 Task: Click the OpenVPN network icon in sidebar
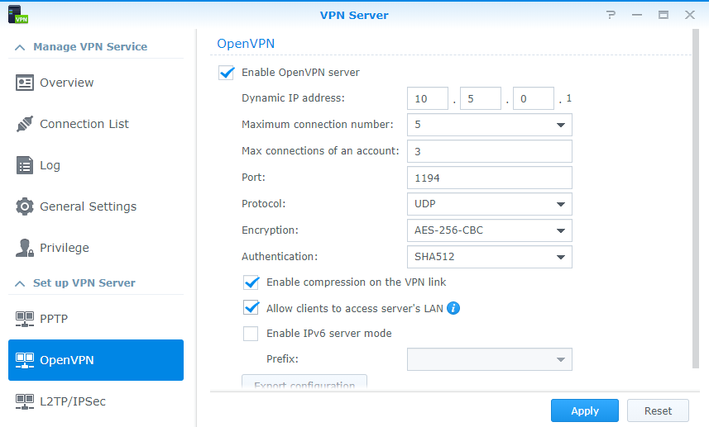click(x=25, y=360)
